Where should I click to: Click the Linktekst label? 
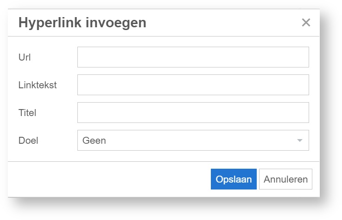pyautogui.click(x=37, y=85)
